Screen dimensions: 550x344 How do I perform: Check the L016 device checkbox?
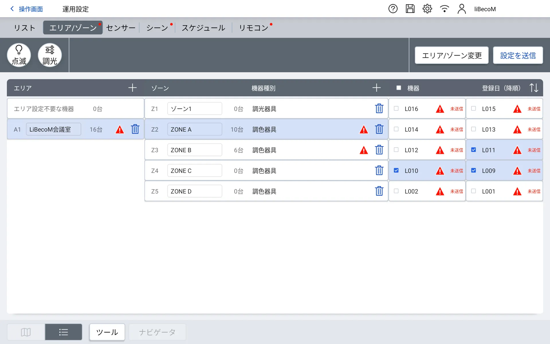tap(396, 109)
